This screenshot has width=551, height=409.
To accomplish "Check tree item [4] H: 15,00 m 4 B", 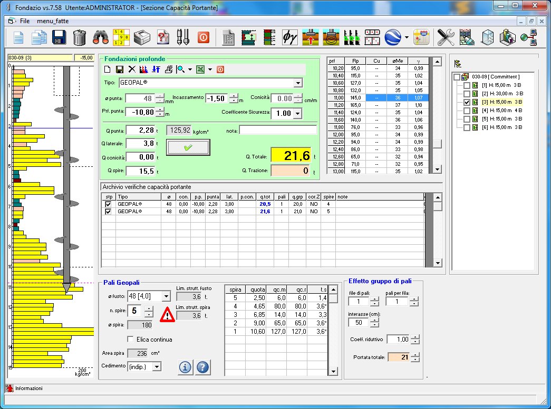I will point(467,111).
